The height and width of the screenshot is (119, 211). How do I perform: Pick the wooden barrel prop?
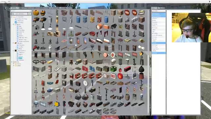pos(127,97)
